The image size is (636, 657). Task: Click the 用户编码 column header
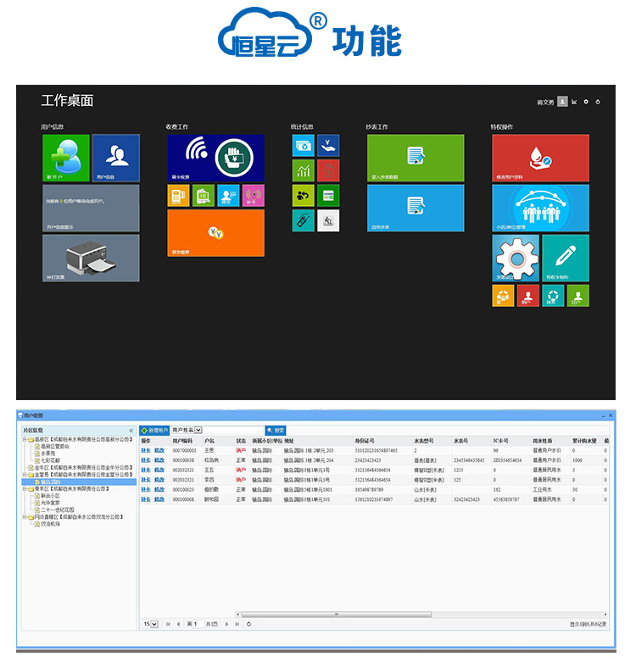click(x=182, y=441)
